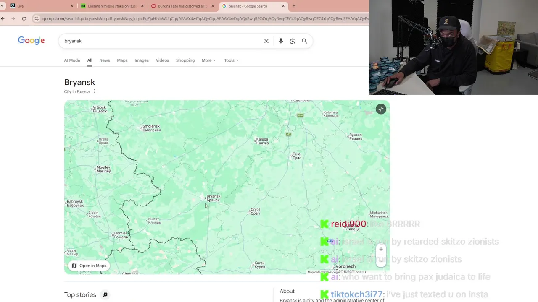Click the Kolomna label on the map
Viewport: 538px width, 302px height.
[x=331, y=114]
